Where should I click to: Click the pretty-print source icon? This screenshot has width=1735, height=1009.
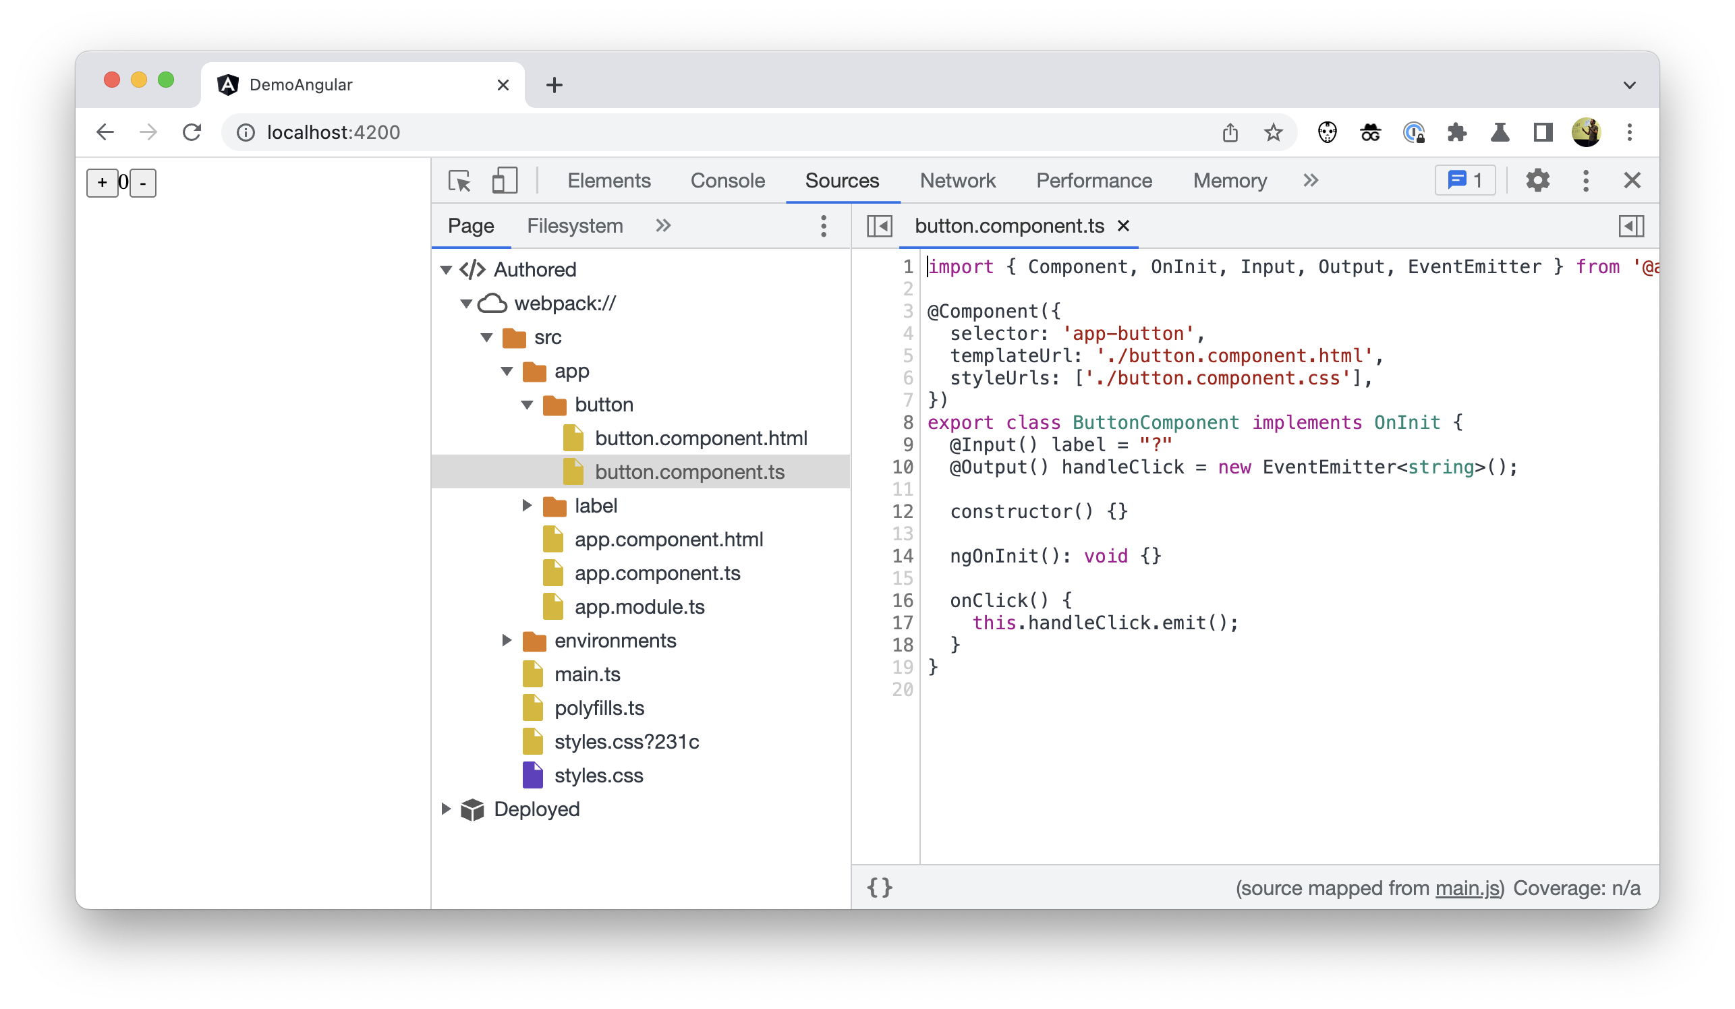coord(881,888)
